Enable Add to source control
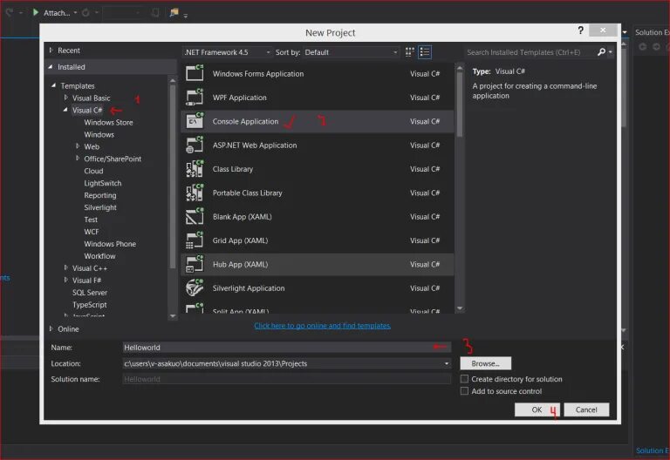 [x=464, y=391]
